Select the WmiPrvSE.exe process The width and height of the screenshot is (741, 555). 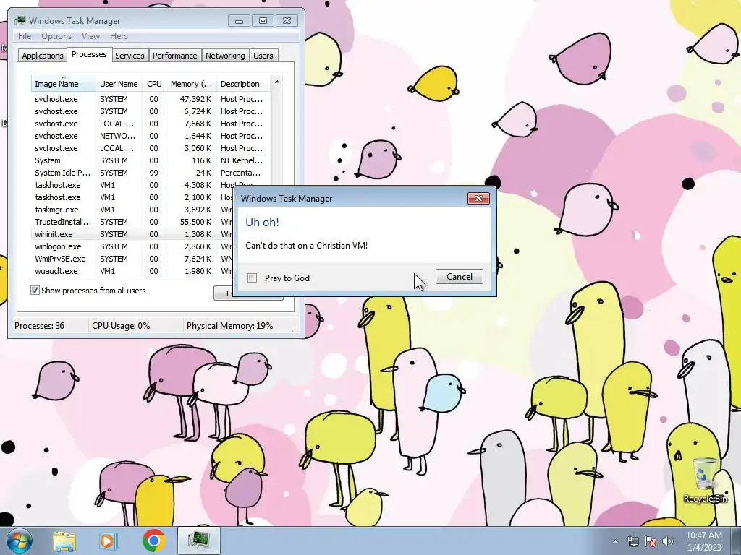click(133, 259)
